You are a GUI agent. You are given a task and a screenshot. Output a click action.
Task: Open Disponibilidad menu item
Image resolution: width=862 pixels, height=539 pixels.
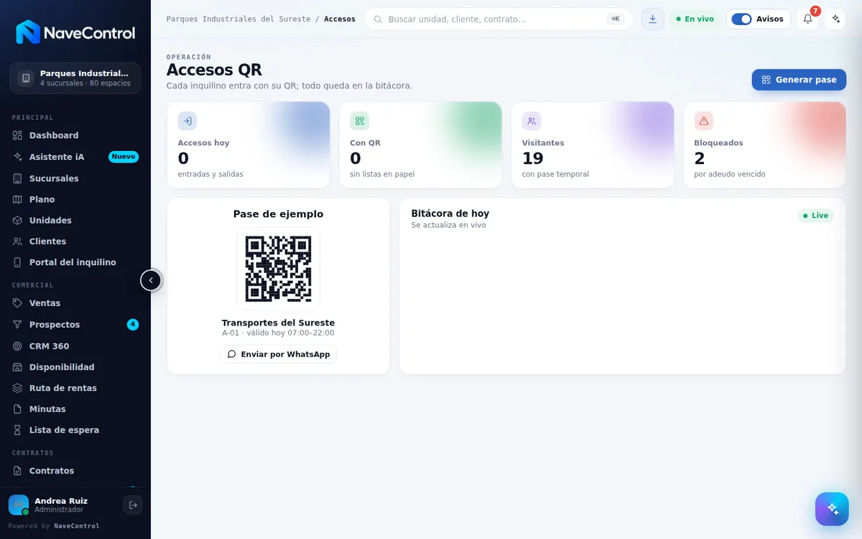(x=75, y=367)
